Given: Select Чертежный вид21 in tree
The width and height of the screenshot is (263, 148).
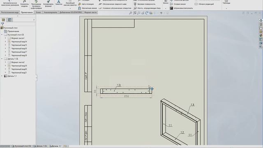Looking at the screenshot, I should [17, 73].
